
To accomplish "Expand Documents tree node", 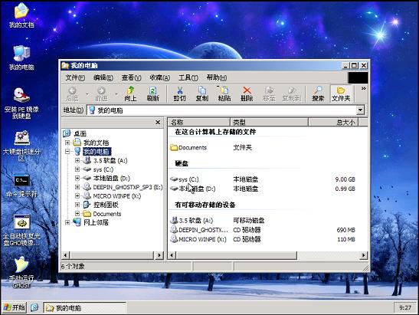I will 77,213.
